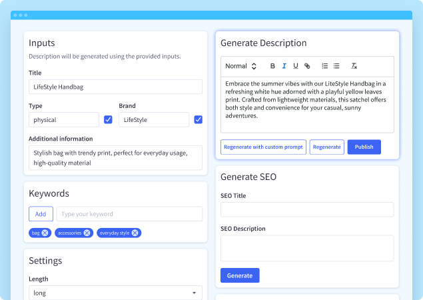Insert a hyperlink in the description
Image resolution: width=423 pixels, height=300 pixels.
click(x=307, y=66)
